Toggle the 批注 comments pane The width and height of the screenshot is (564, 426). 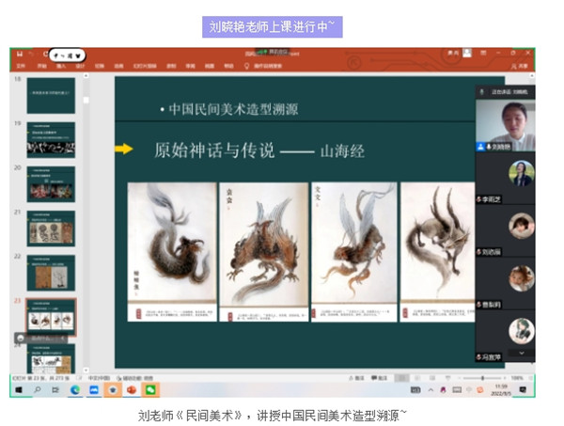click(379, 378)
